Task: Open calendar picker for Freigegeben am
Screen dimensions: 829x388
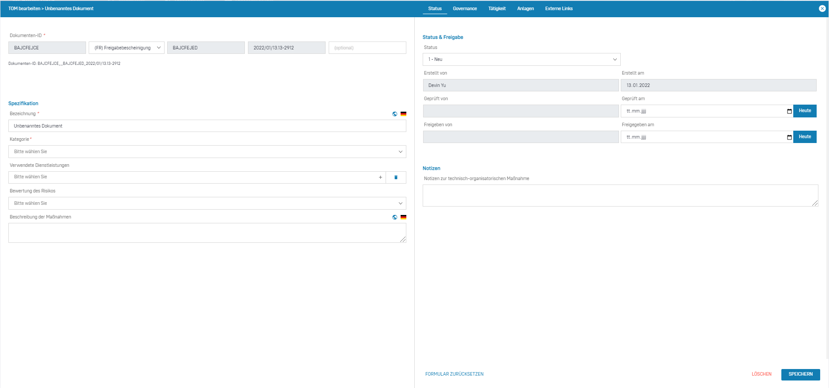Action: pyautogui.click(x=789, y=137)
